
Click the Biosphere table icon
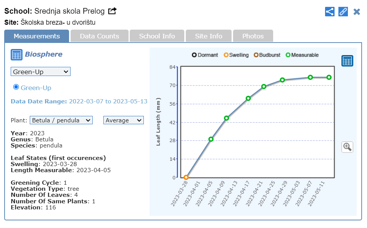pos(16,55)
